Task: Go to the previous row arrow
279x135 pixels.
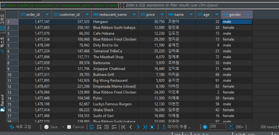Action: pos(131,127)
